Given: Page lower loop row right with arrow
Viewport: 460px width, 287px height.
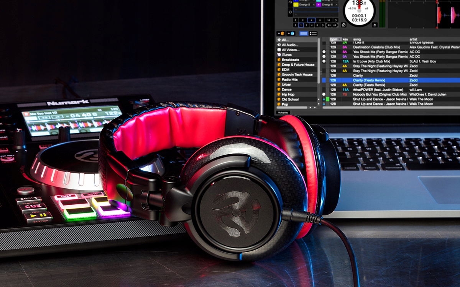Looking at the screenshot, I should tap(323, 25).
